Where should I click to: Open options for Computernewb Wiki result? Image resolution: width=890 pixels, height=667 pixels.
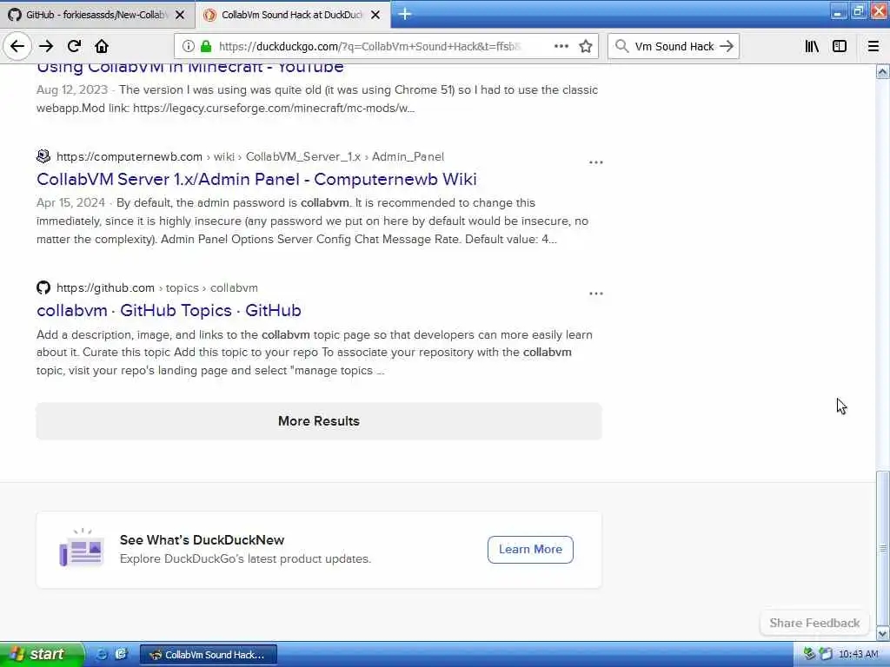click(595, 162)
